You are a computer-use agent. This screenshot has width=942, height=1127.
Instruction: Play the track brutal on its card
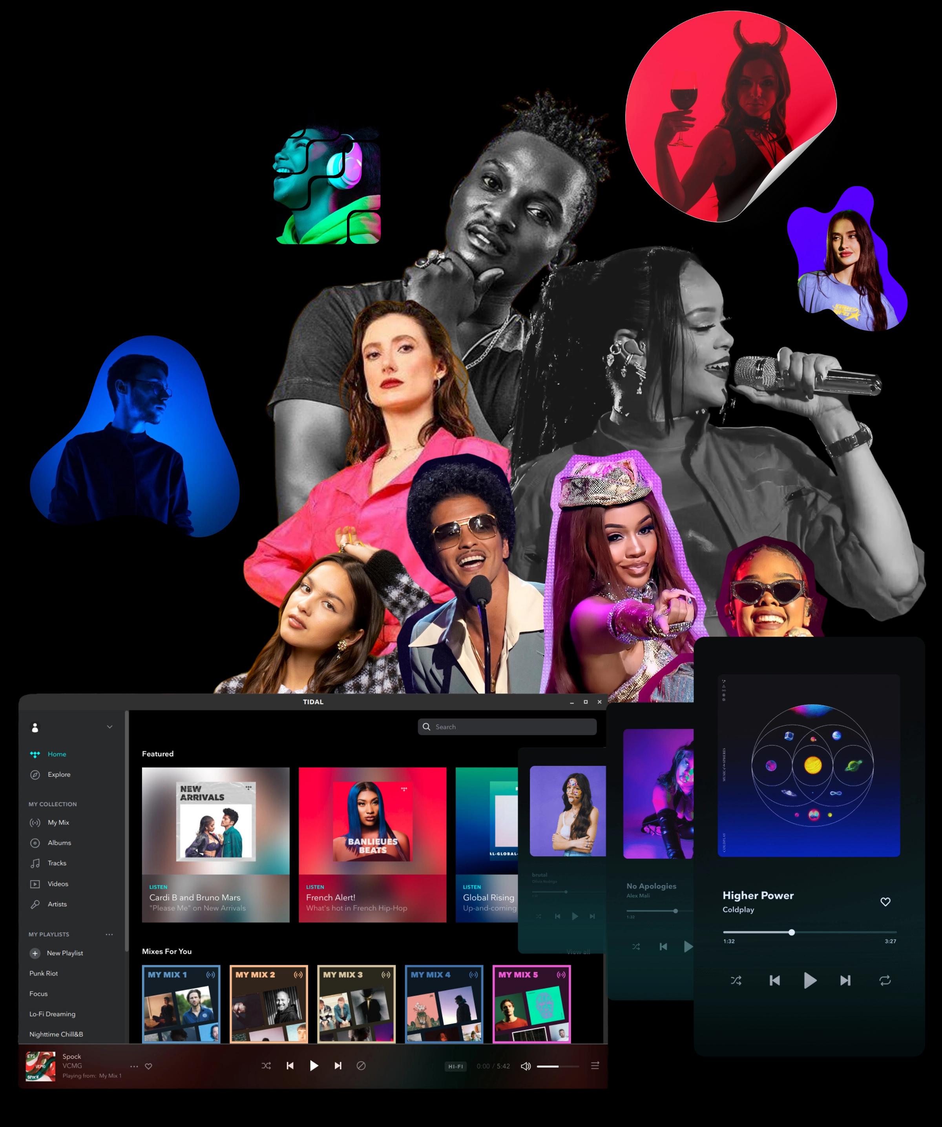575,916
